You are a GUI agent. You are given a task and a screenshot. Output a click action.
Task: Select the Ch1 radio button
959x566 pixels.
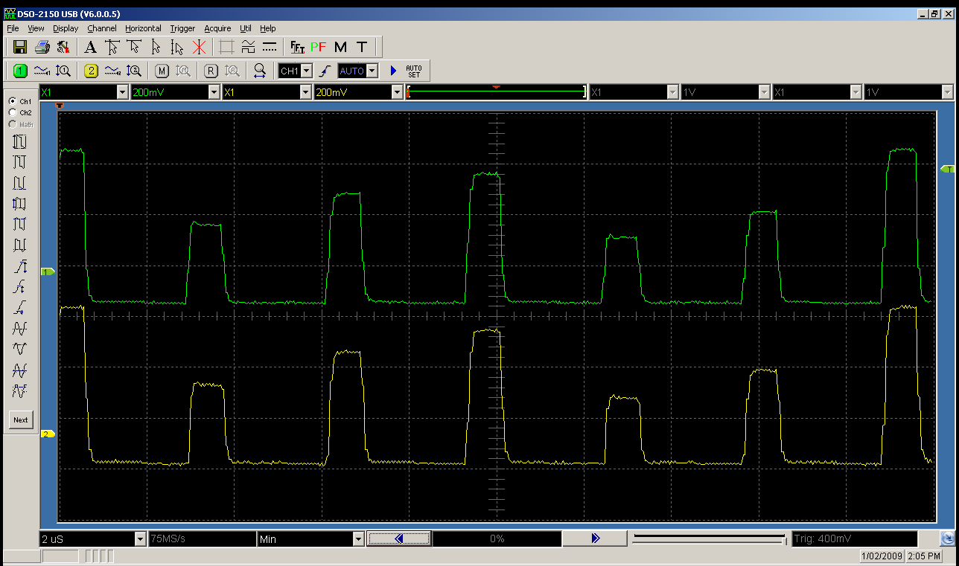click(x=12, y=101)
